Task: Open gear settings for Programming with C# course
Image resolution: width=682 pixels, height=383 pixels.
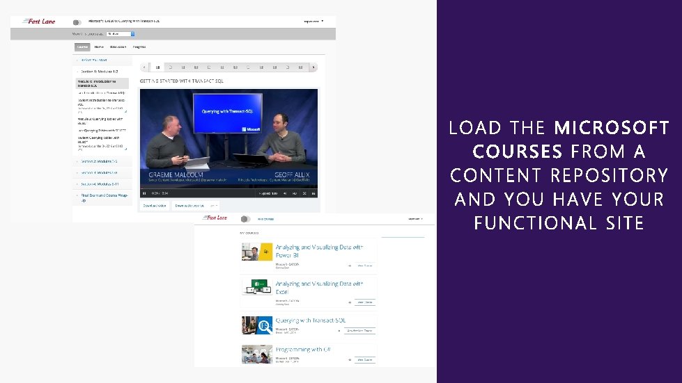Action: [x=350, y=359]
